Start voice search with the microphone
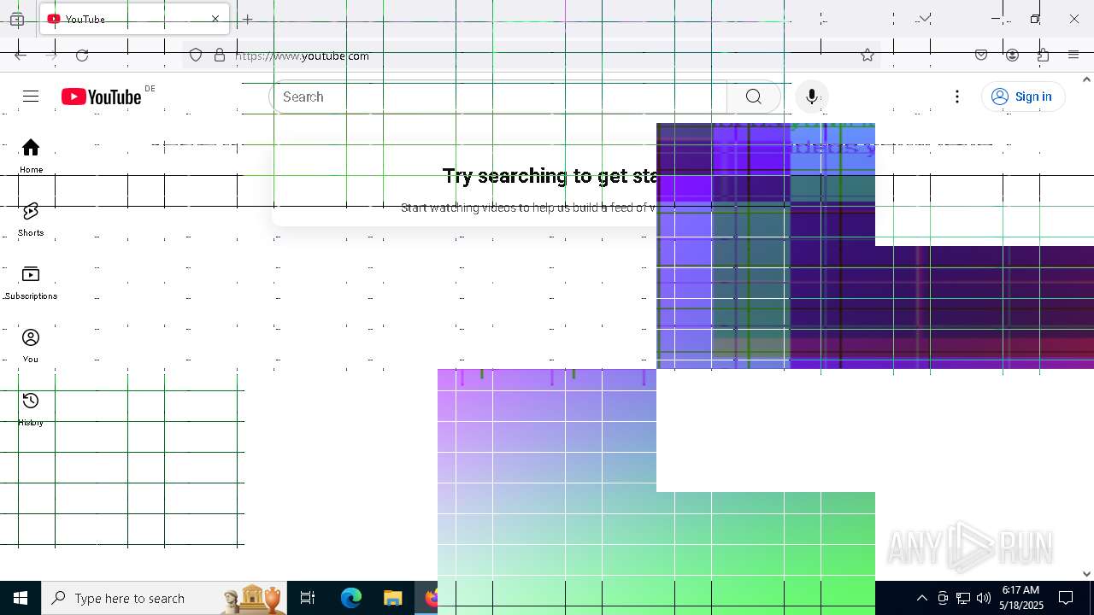1094x615 pixels. [x=812, y=97]
